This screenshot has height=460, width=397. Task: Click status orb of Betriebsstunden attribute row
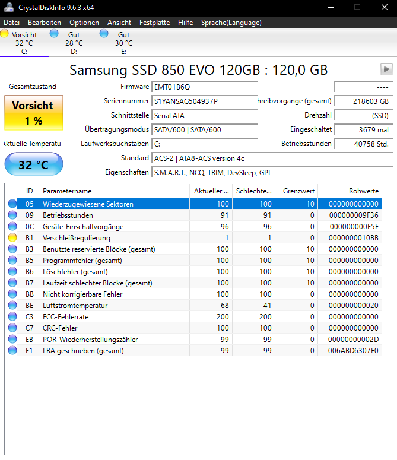(12, 215)
